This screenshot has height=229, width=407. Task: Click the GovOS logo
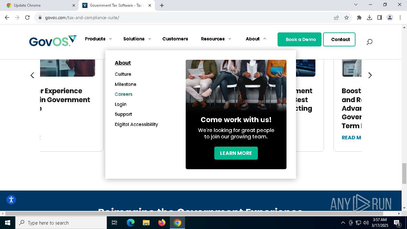53,41
